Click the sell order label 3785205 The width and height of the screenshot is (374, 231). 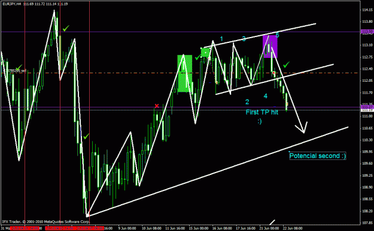pyautogui.click(x=17, y=70)
